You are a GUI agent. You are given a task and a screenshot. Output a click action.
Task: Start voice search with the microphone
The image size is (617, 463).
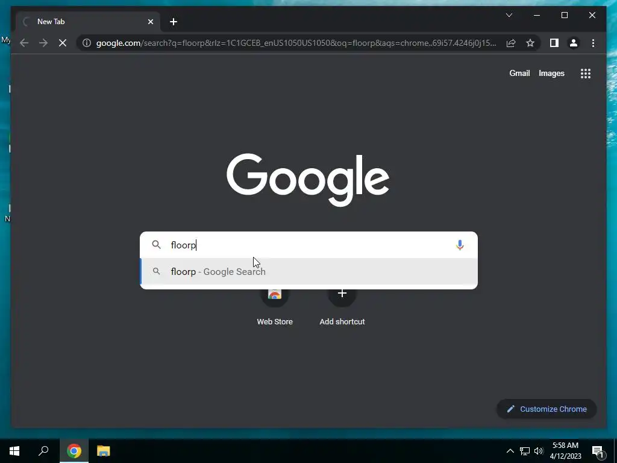[x=459, y=245]
